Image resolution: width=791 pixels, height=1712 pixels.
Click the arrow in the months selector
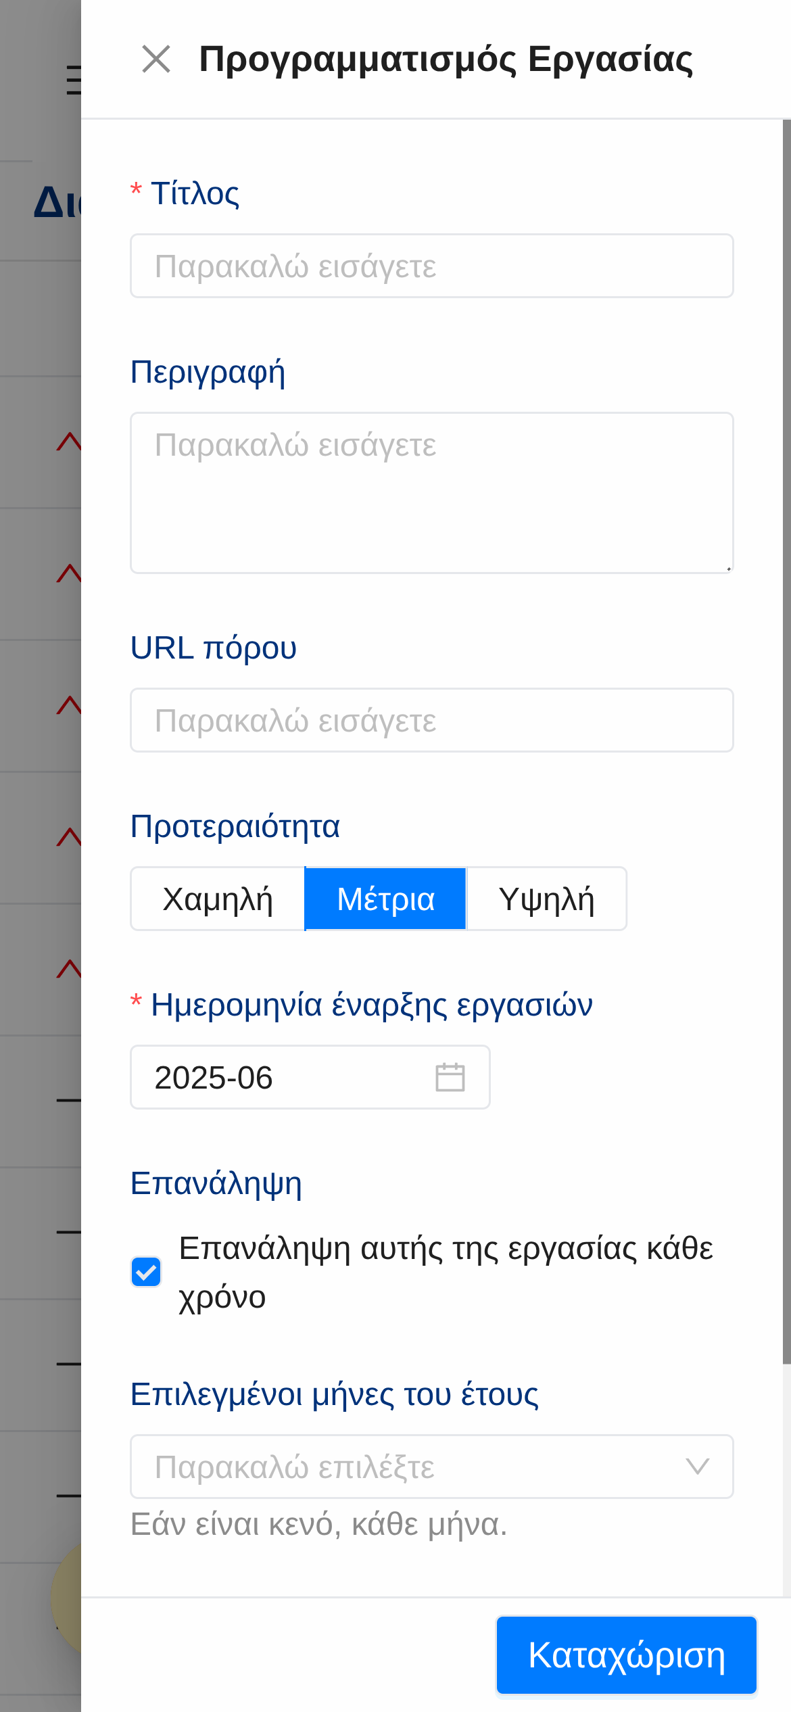tap(697, 1466)
